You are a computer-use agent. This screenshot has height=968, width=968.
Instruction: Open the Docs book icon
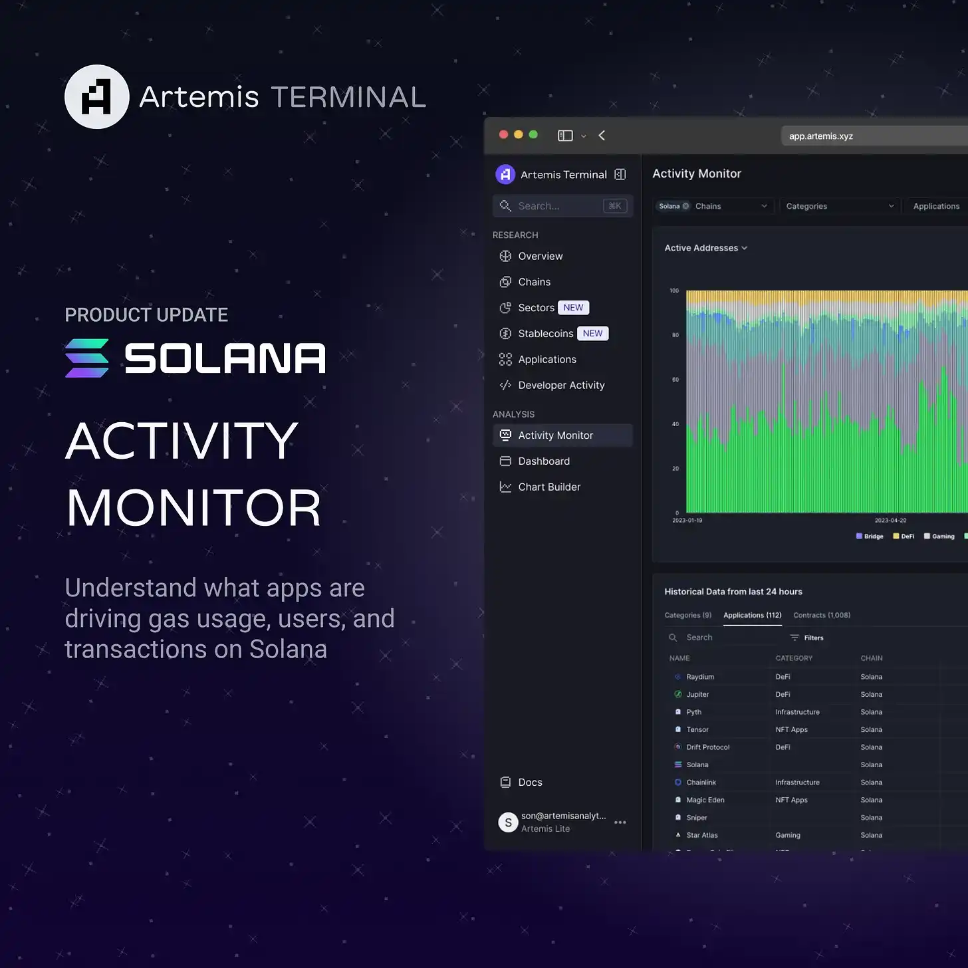pos(505,782)
